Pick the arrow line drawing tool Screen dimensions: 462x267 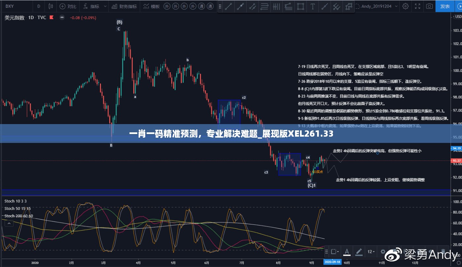pos(240,6)
